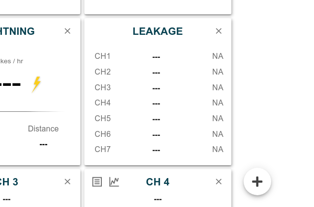The image size is (314, 207).
Task: Select the CH2 label in Leakage list
Action: (102, 72)
